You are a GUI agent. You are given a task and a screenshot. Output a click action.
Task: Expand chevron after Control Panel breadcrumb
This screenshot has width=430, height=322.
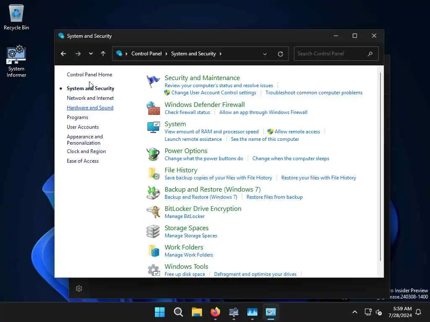(x=166, y=54)
